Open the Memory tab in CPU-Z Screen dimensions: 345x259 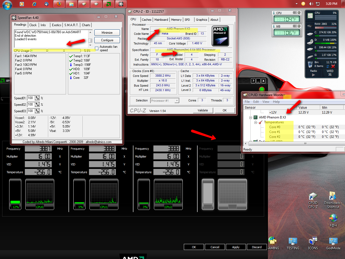(x=176, y=20)
